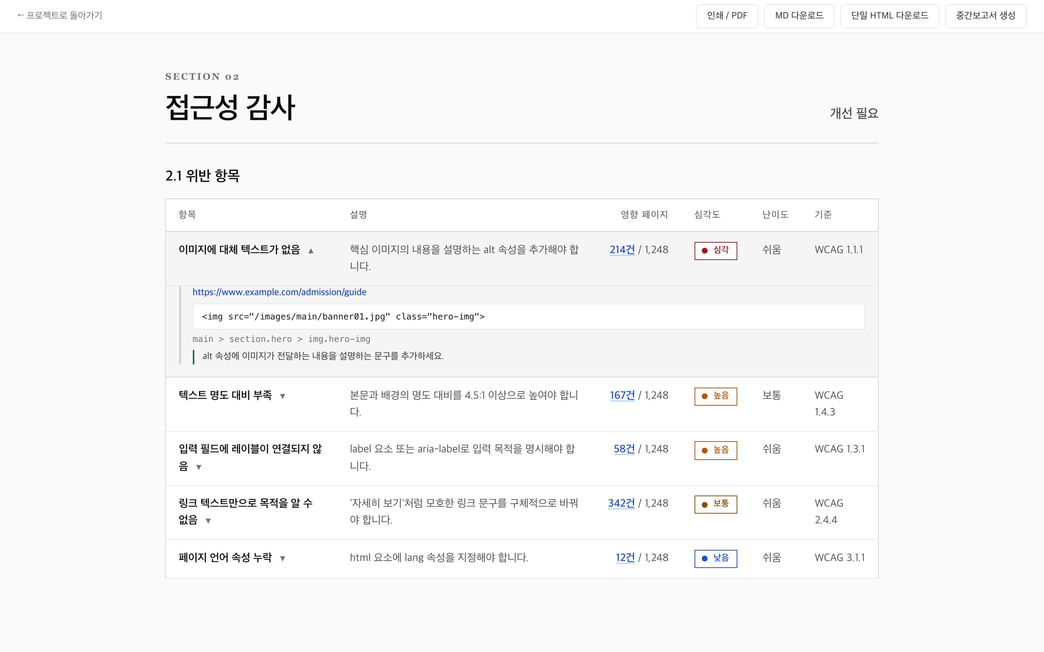The image size is (1044, 652).
Task: Click the 심각도 column header
Action: (x=707, y=215)
